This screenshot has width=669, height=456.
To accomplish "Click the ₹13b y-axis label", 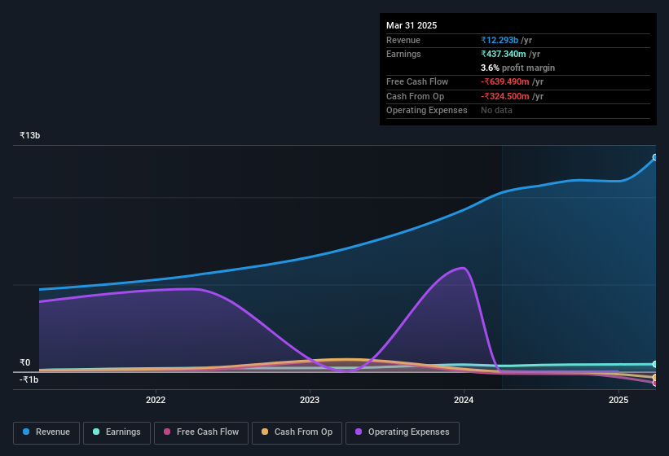I will (29, 135).
